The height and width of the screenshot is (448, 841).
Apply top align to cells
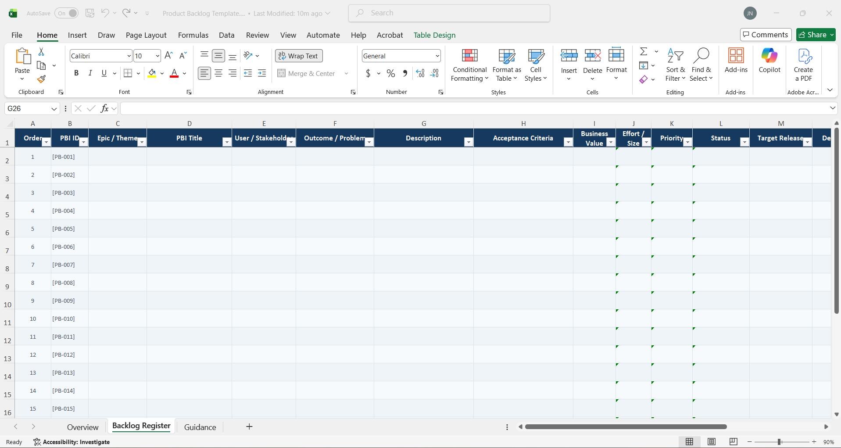pyautogui.click(x=204, y=55)
